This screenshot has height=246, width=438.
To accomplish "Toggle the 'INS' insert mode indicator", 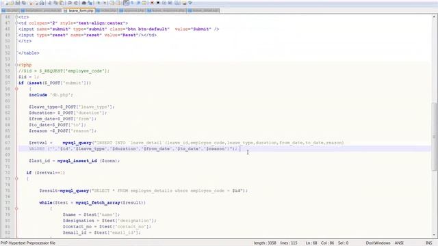I will 429,243.
